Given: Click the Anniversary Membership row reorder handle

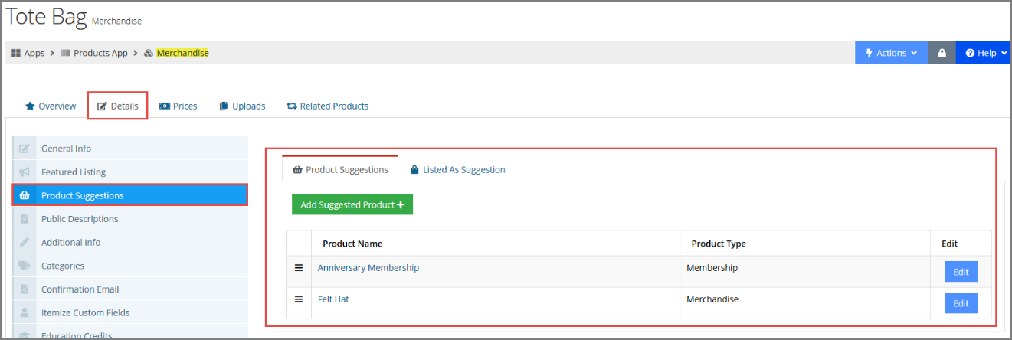Looking at the screenshot, I should 299,268.
